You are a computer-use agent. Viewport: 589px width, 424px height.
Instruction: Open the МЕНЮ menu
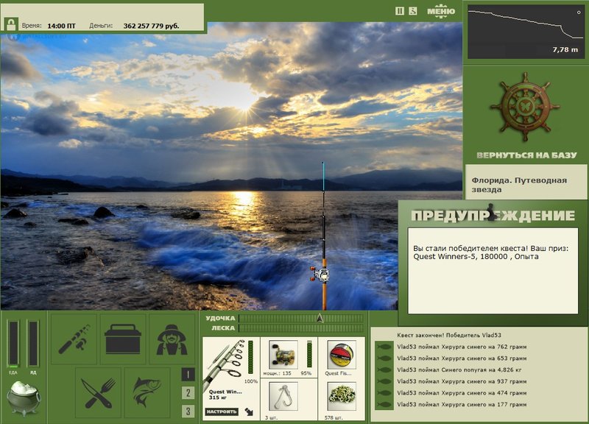pyautogui.click(x=441, y=11)
